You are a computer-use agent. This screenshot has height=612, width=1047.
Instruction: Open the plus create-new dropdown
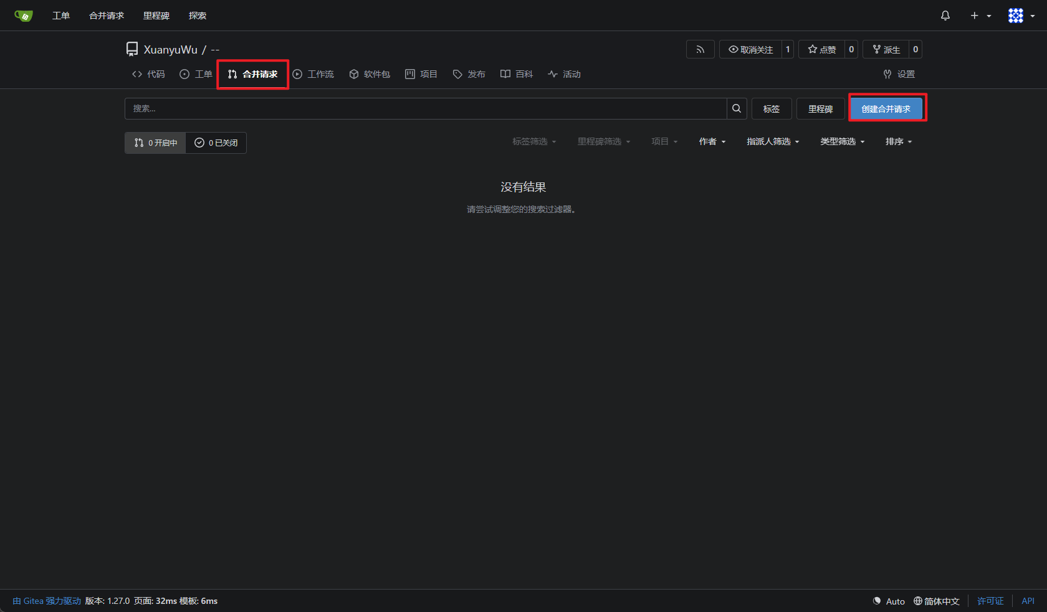(980, 16)
